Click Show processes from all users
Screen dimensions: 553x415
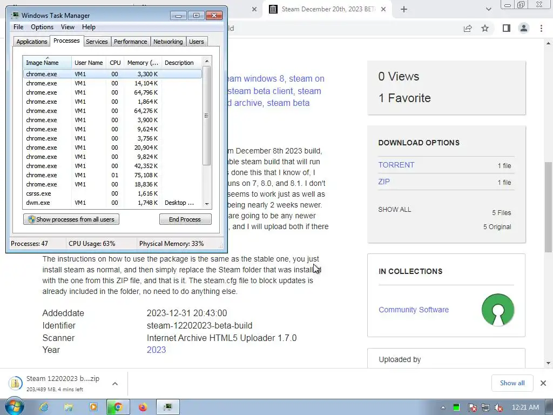(x=71, y=219)
